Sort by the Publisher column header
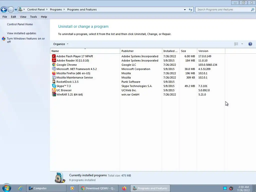256x192 pixels. point(141,51)
